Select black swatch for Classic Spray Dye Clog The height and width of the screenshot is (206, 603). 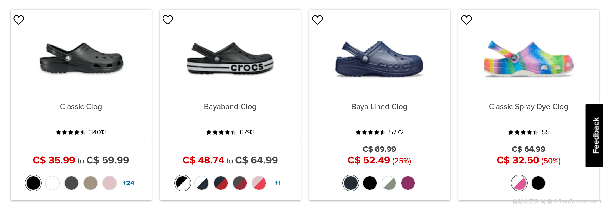[x=538, y=183]
